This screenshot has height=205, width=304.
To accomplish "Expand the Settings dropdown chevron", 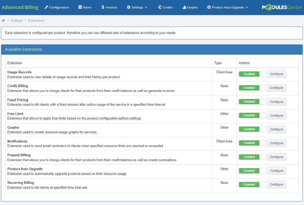I will (146, 7).
